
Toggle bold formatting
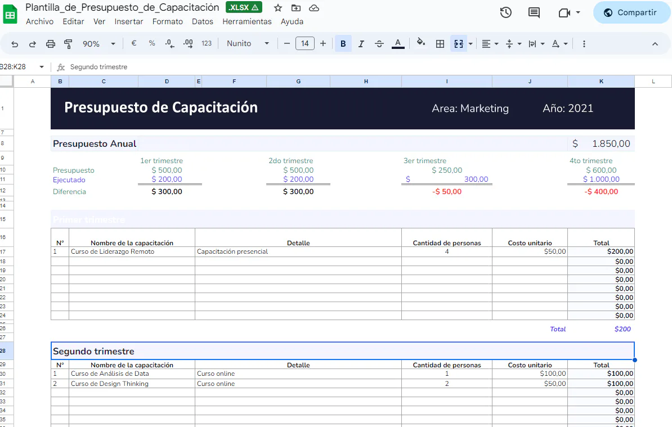pyautogui.click(x=343, y=43)
